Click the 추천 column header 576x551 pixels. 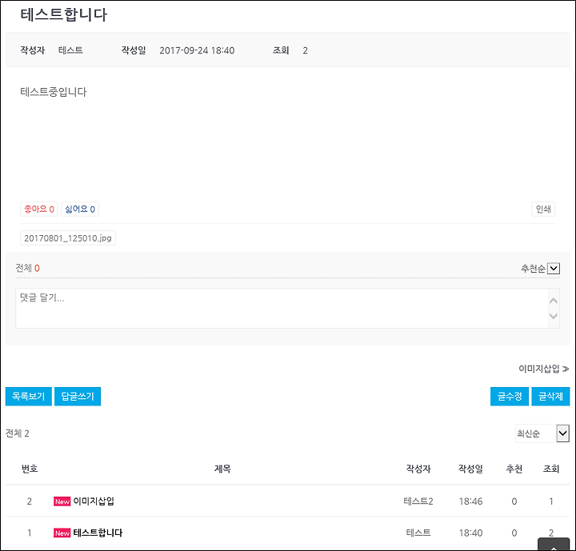(x=514, y=469)
